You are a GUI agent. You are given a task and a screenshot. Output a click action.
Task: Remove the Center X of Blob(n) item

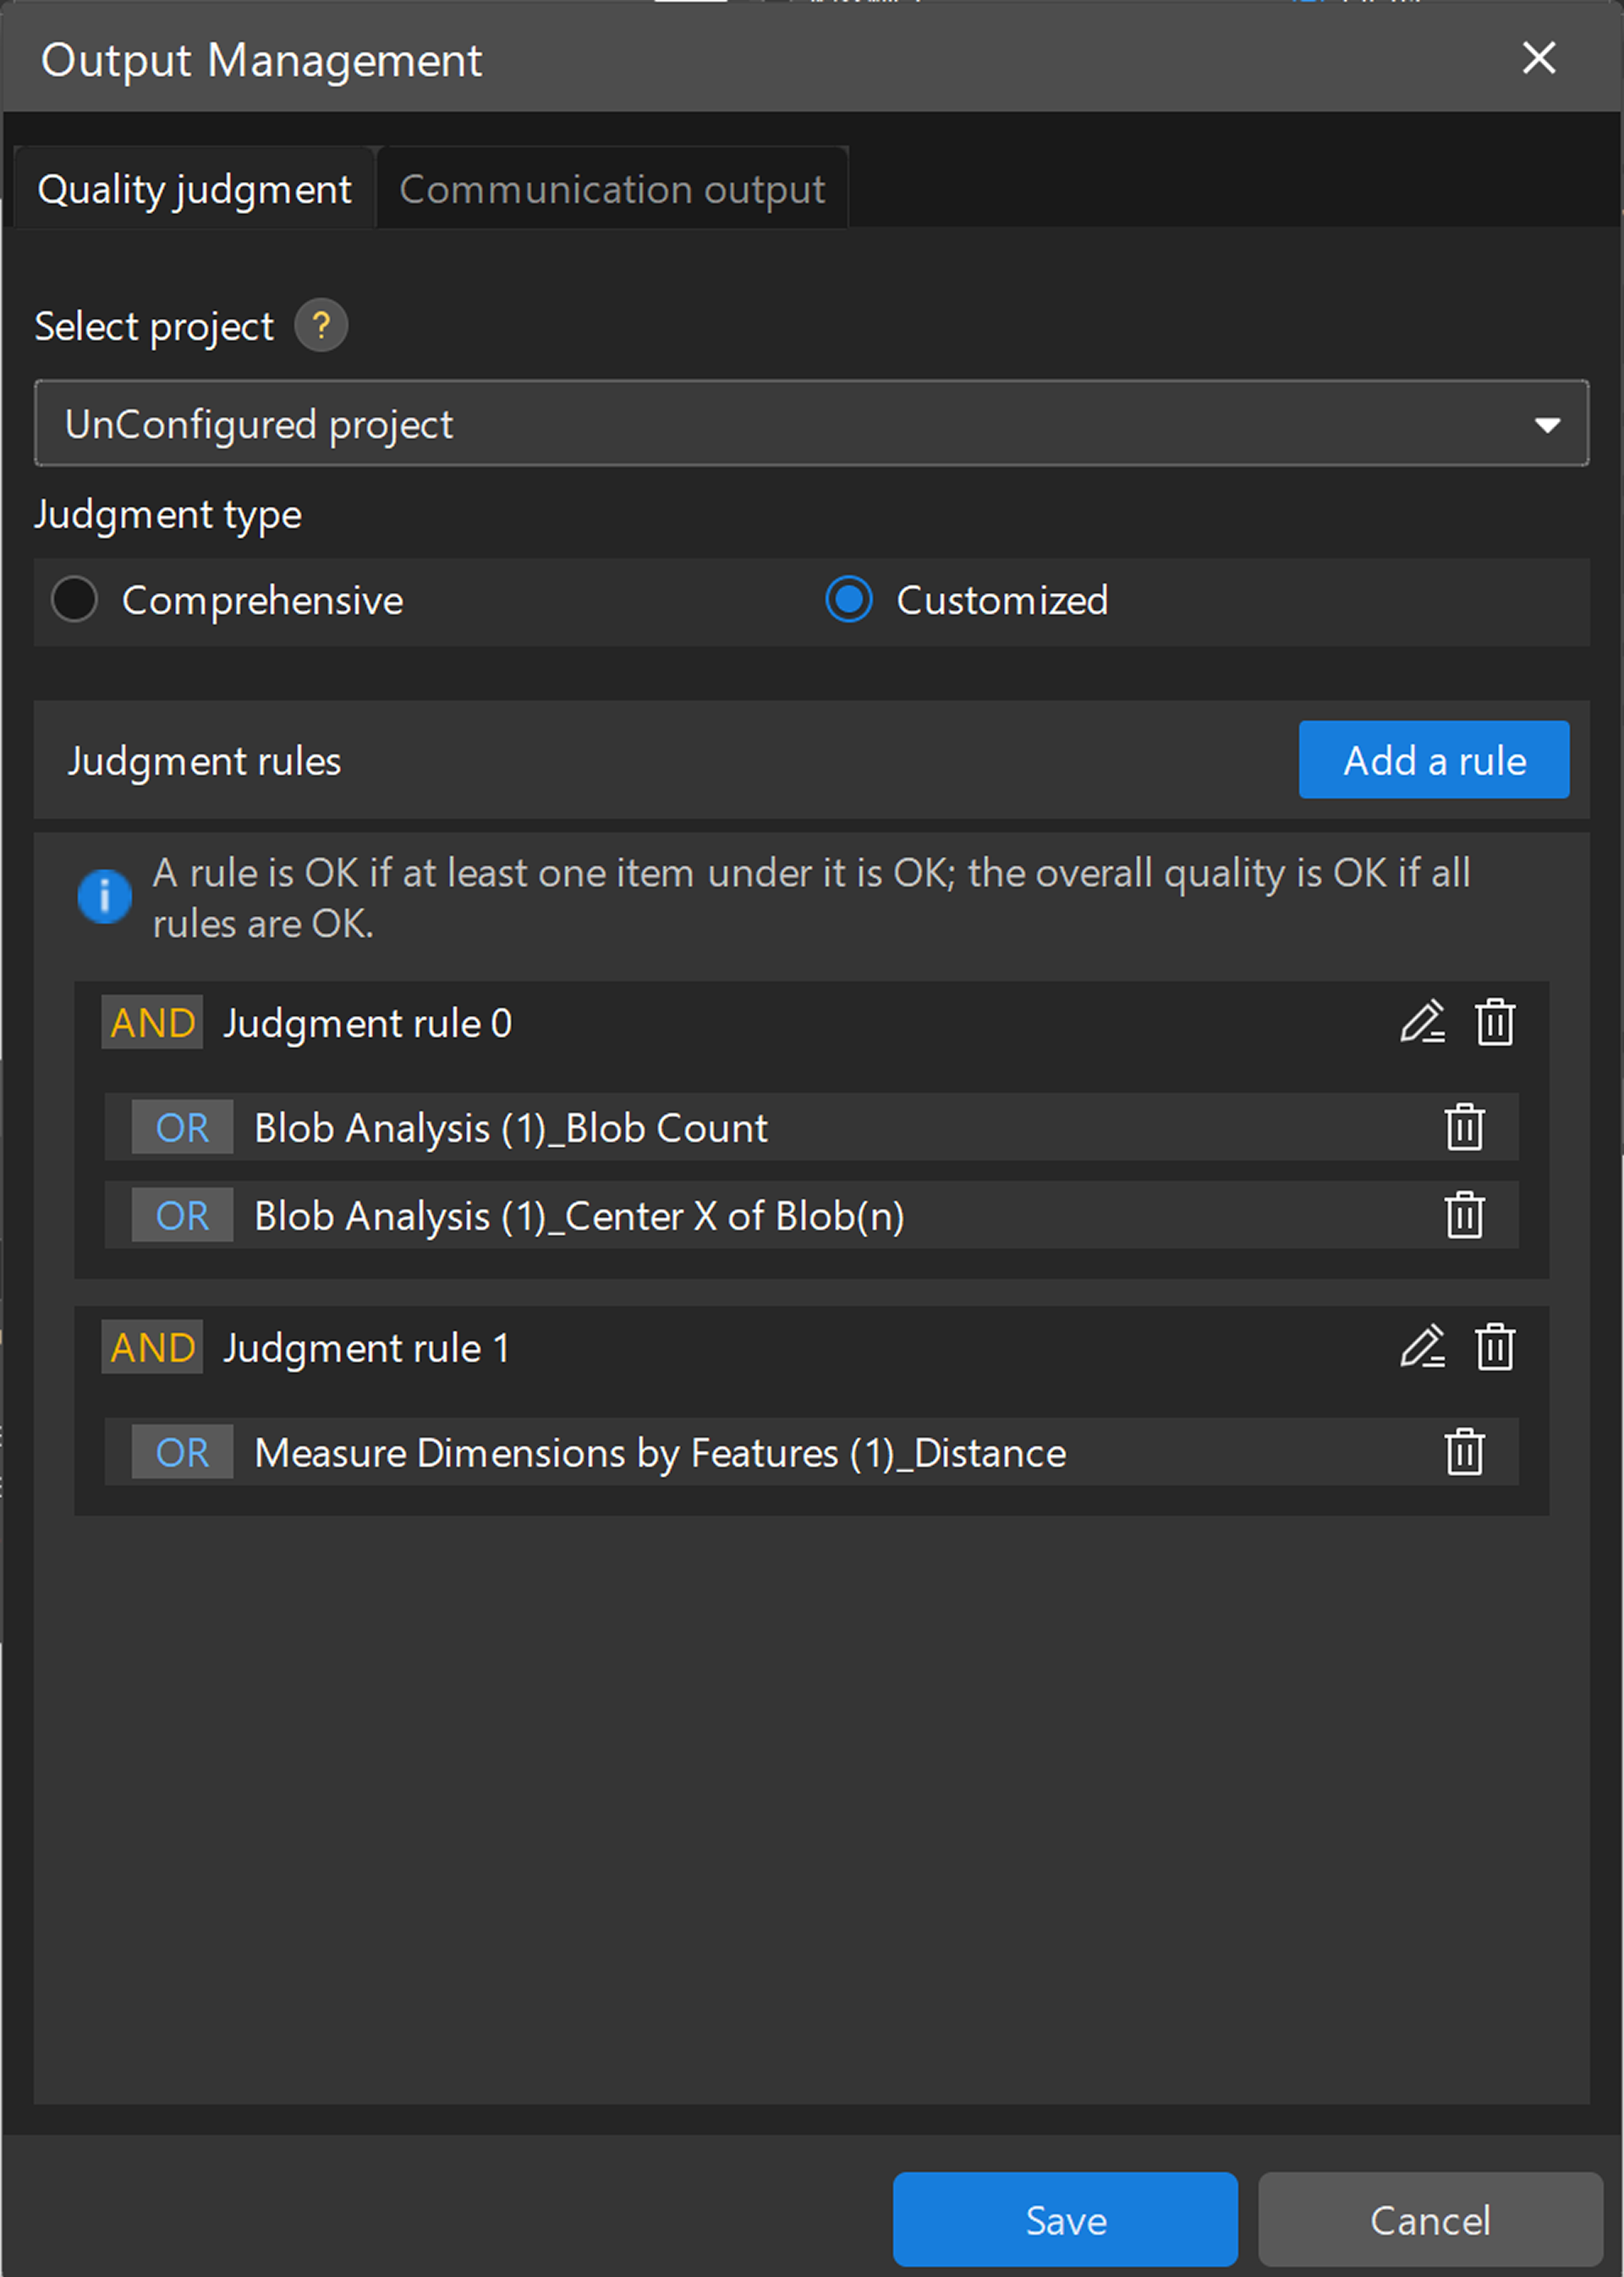(x=1463, y=1216)
